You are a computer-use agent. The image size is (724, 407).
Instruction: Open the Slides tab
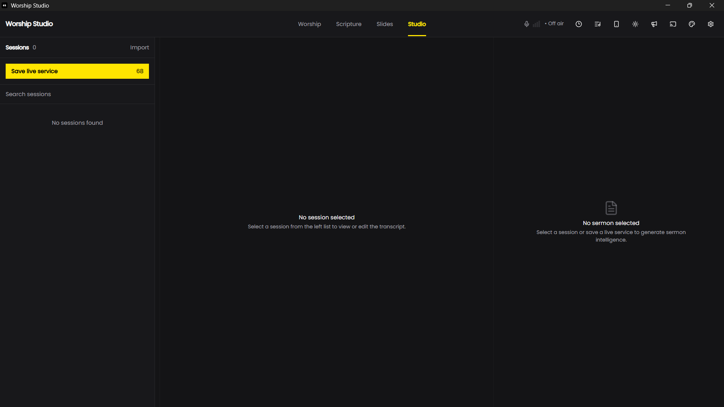(x=385, y=24)
